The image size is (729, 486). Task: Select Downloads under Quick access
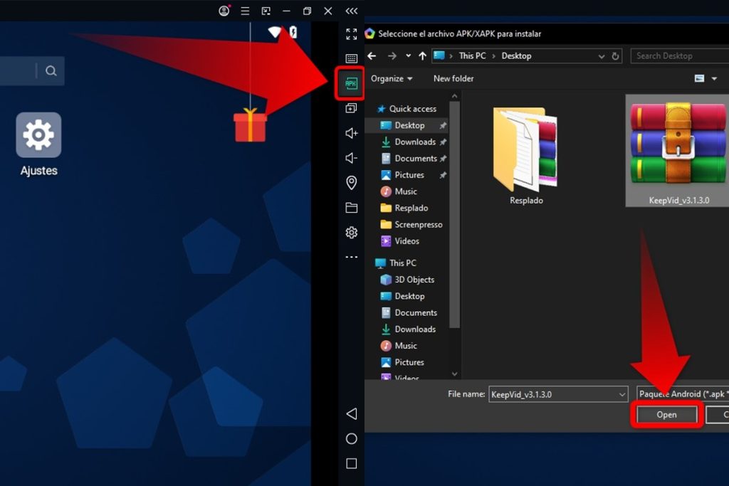tap(414, 142)
